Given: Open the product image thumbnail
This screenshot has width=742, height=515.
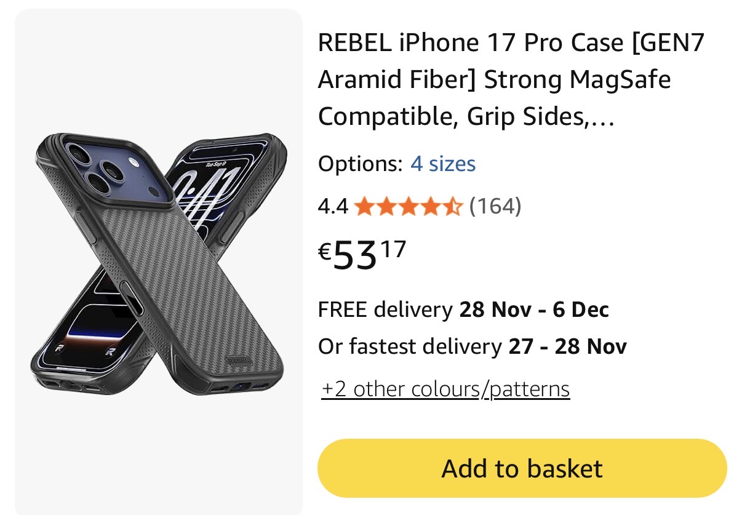Looking at the screenshot, I should pyautogui.click(x=159, y=261).
